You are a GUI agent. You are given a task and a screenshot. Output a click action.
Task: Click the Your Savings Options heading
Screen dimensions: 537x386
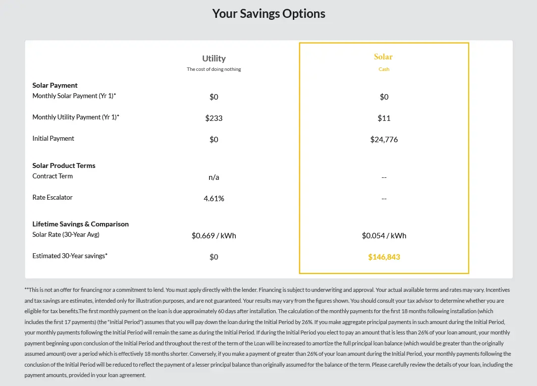tap(268, 13)
